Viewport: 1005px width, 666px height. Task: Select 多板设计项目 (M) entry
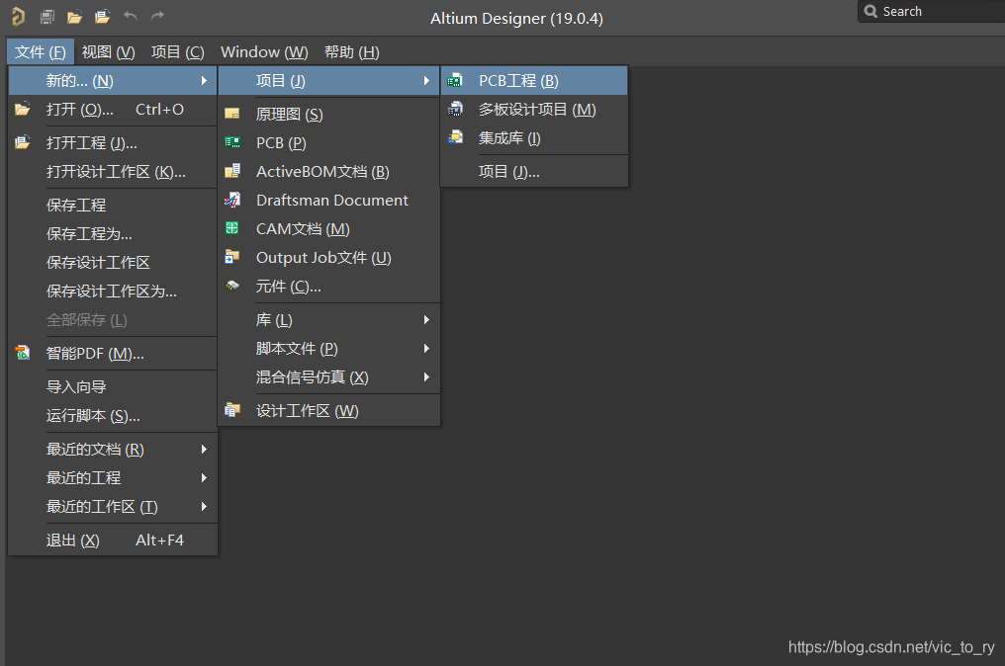tap(534, 110)
